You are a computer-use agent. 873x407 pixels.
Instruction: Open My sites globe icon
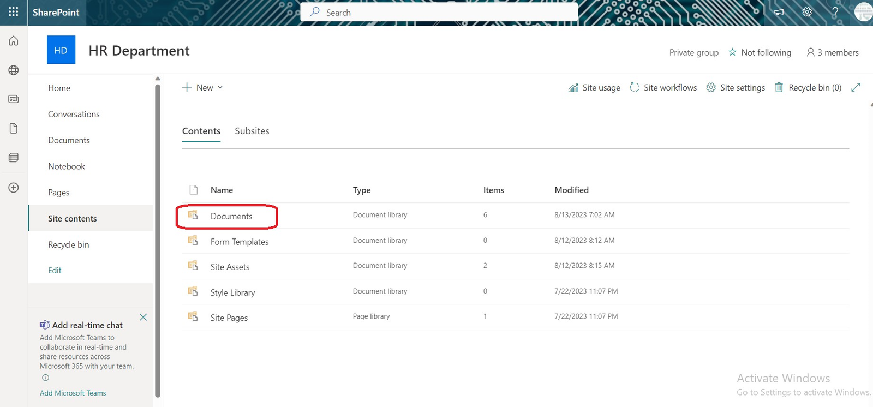coord(14,70)
